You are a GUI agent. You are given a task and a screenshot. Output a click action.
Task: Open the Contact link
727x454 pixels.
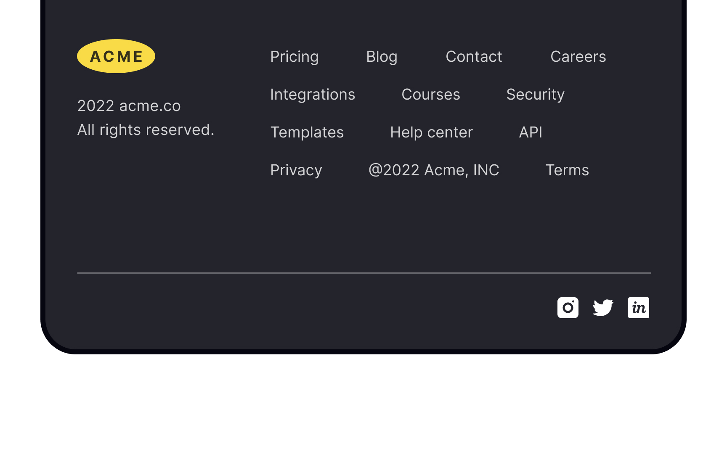474,57
